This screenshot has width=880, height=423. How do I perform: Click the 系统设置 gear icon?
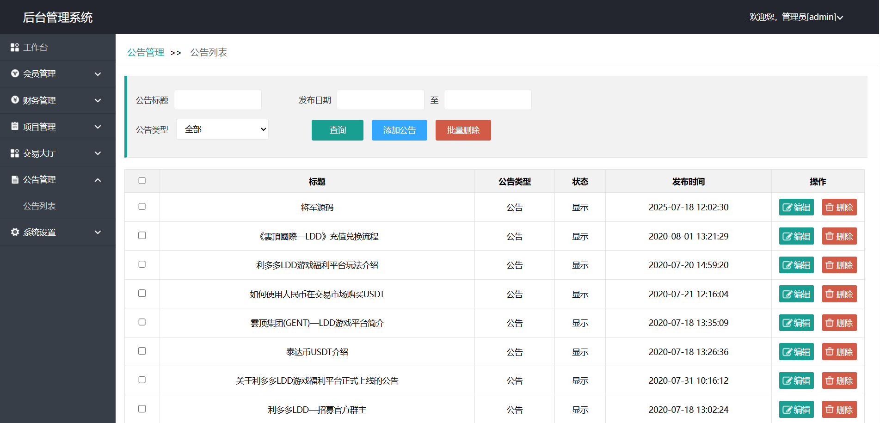point(15,232)
